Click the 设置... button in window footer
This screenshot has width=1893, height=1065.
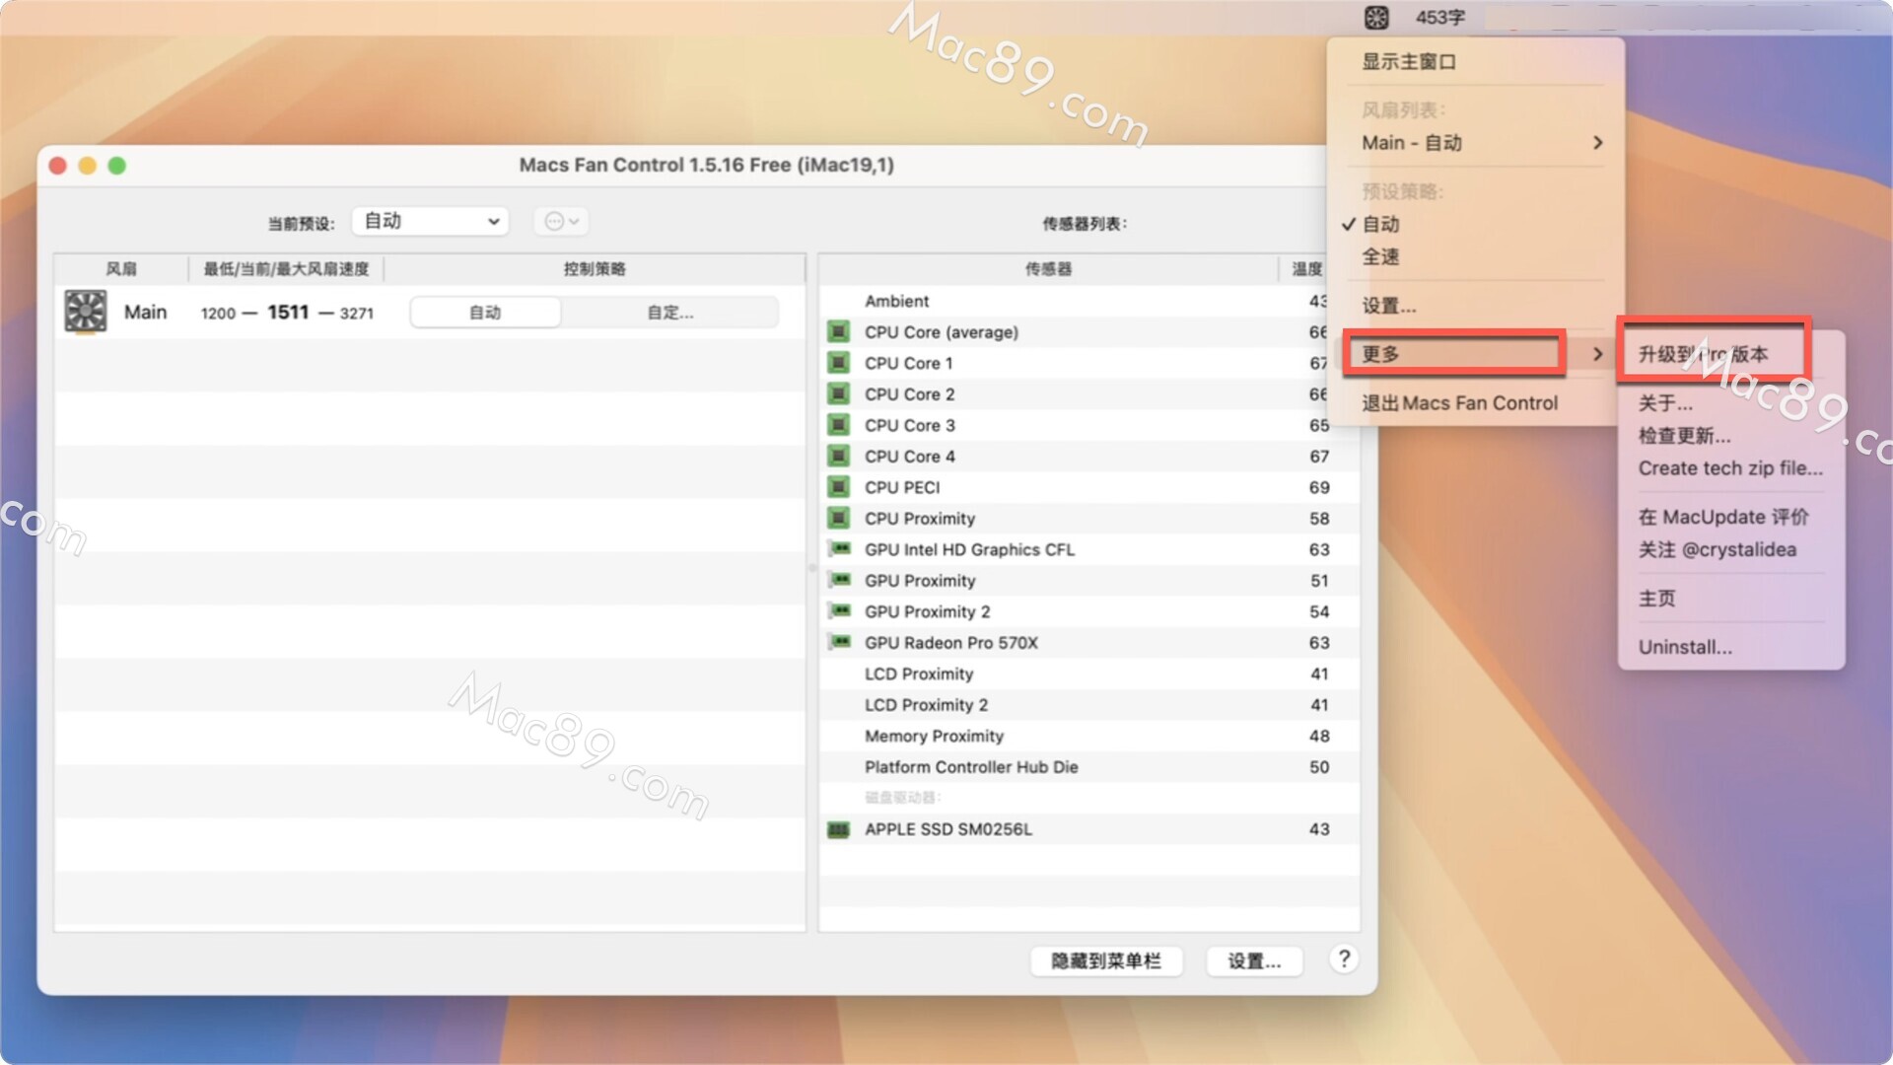point(1254,960)
